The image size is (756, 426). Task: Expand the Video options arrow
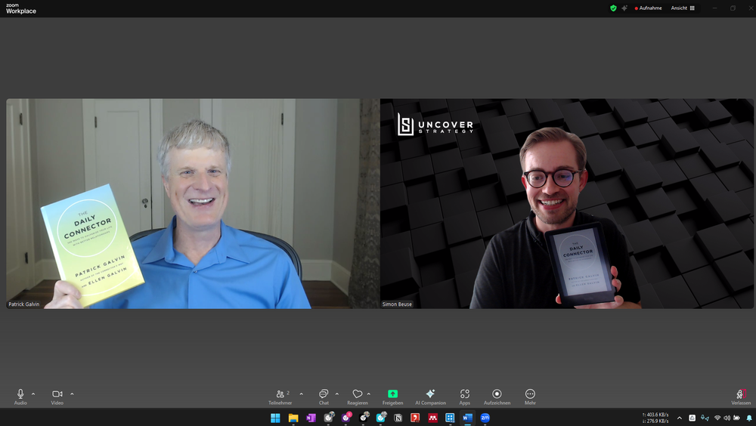pos(72,394)
